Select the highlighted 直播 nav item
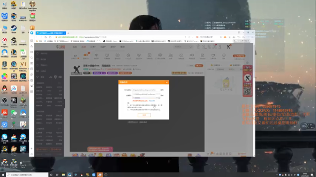Screen dimensions: 316x177 [x=83, y=47]
